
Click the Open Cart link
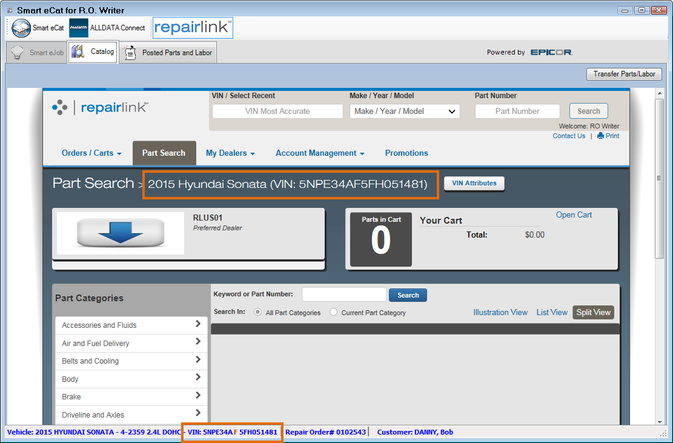[574, 215]
